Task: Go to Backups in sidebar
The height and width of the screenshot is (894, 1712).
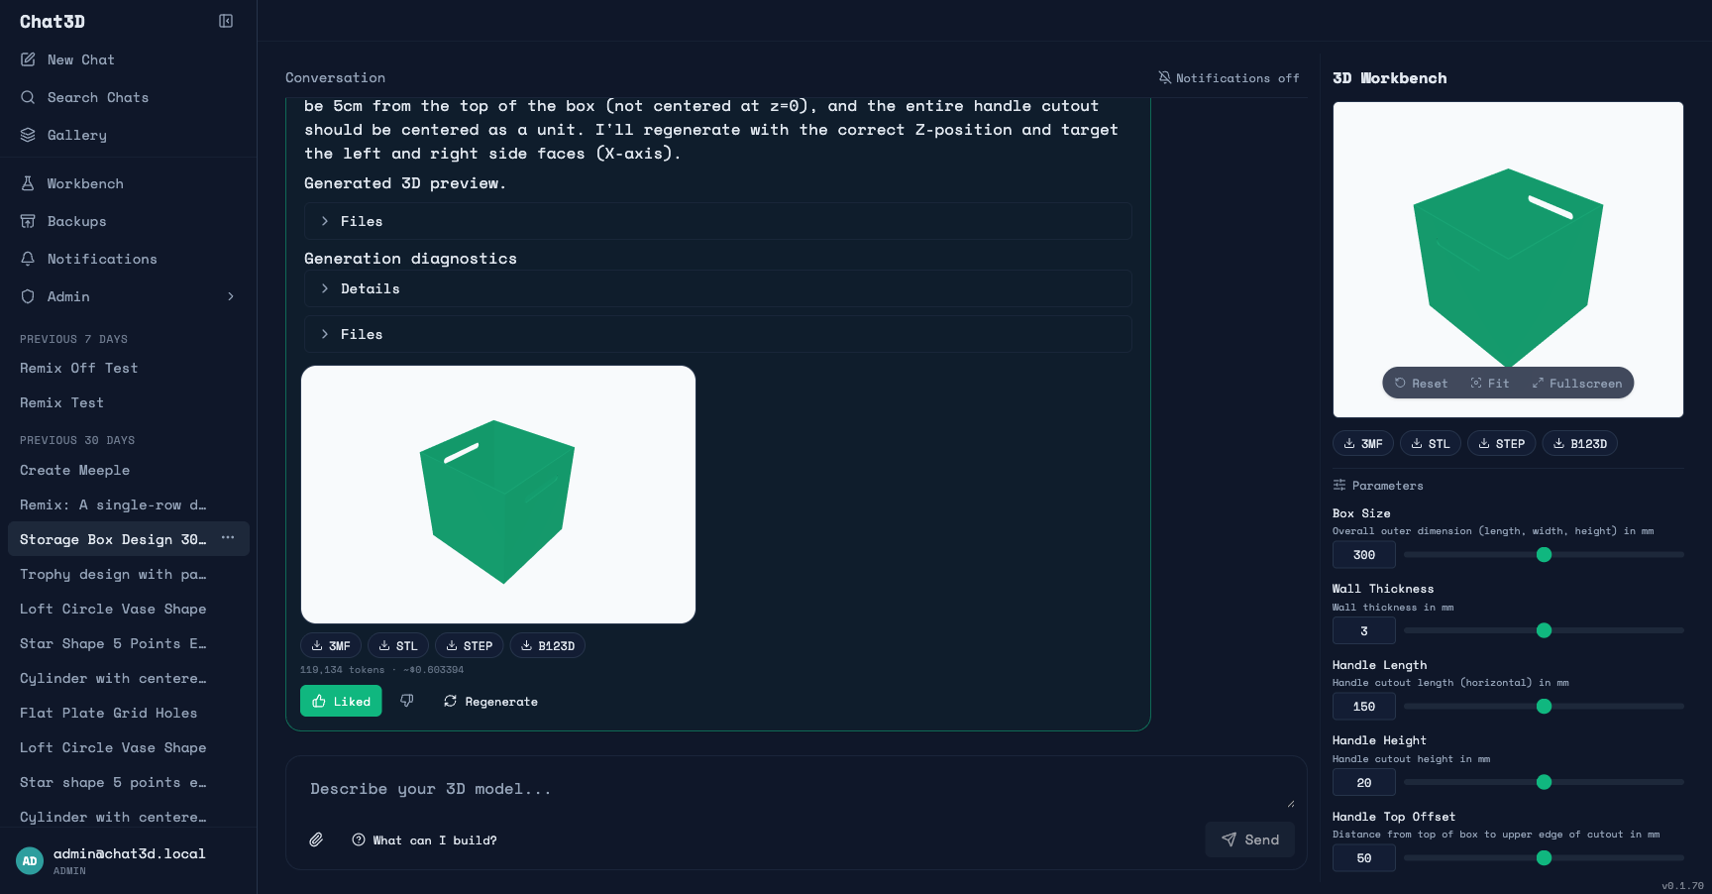Action: (76, 221)
